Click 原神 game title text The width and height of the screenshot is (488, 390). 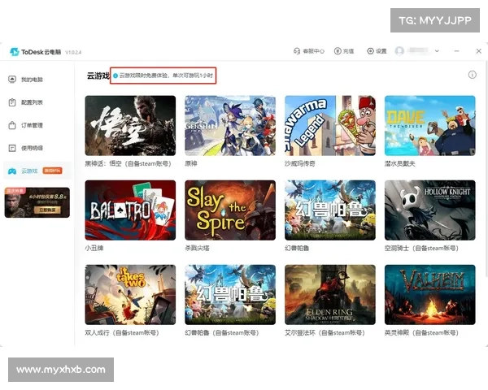click(x=191, y=163)
